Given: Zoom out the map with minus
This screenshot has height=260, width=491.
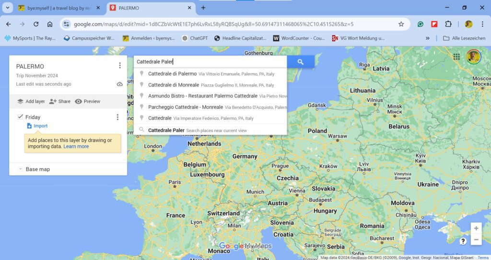Looking at the screenshot, I should coord(476,239).
